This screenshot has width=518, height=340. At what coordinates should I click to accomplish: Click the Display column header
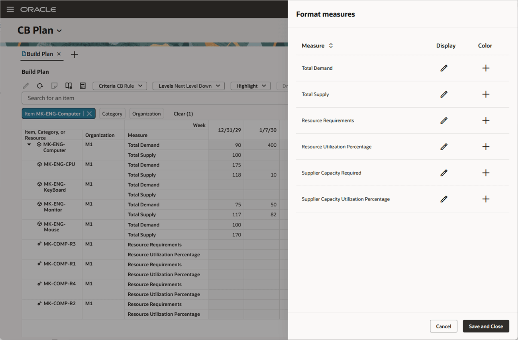[x=446, y=46]
